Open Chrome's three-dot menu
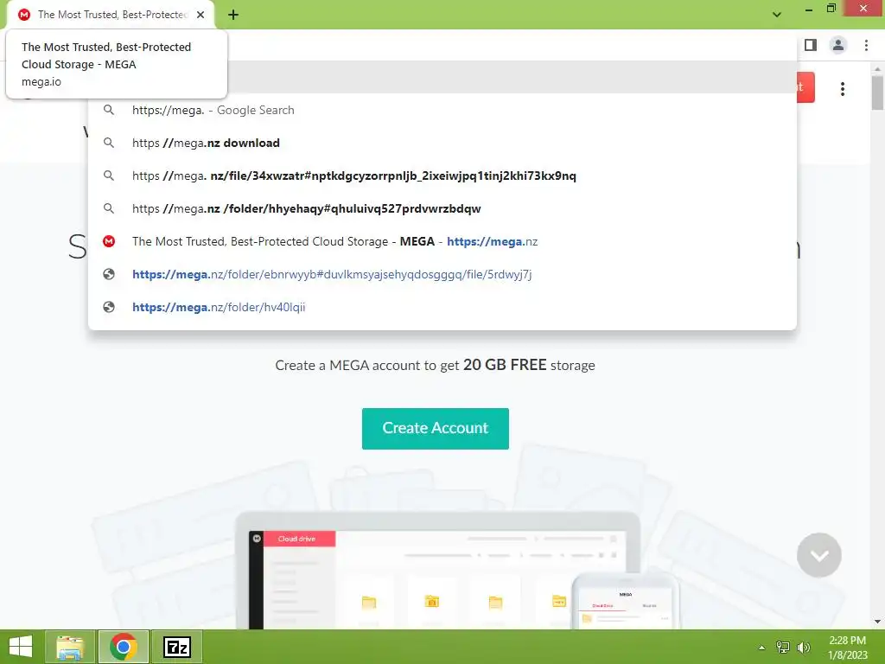The height and width of the screenshot is (664, 885). (x=866, y=45)
